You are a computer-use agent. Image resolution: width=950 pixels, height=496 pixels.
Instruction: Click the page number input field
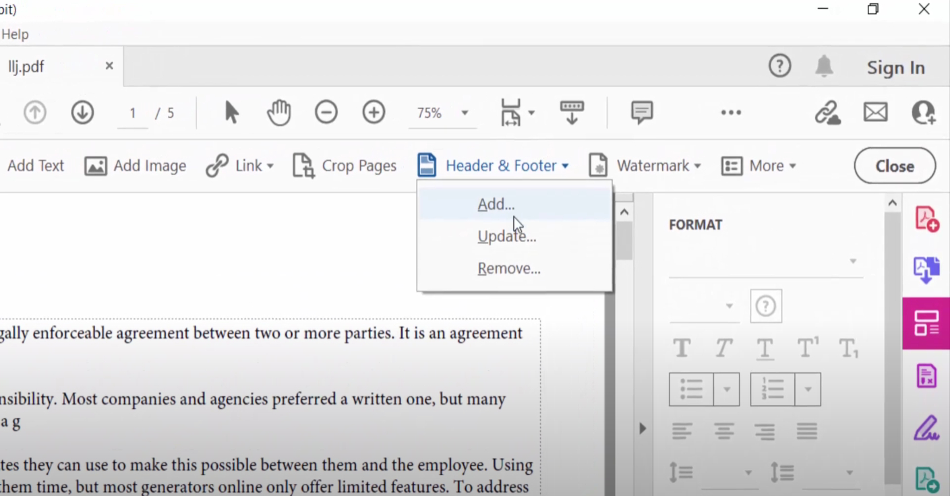point(132,113)
